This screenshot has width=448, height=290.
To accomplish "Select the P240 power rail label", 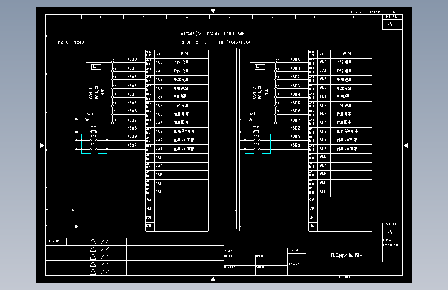I will click(x=63, y=42).
